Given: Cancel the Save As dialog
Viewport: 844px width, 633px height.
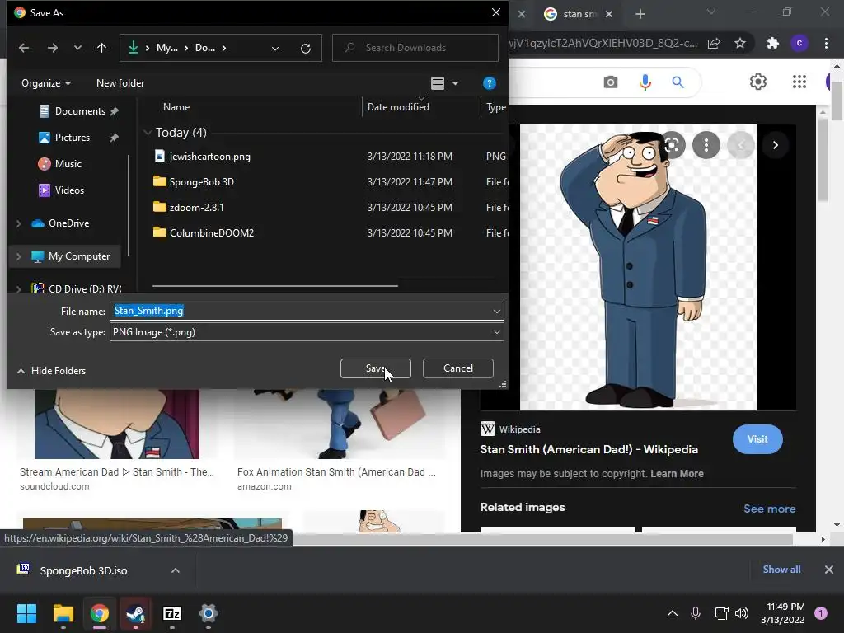Looking at the screenshot, I should pos(458,368).
